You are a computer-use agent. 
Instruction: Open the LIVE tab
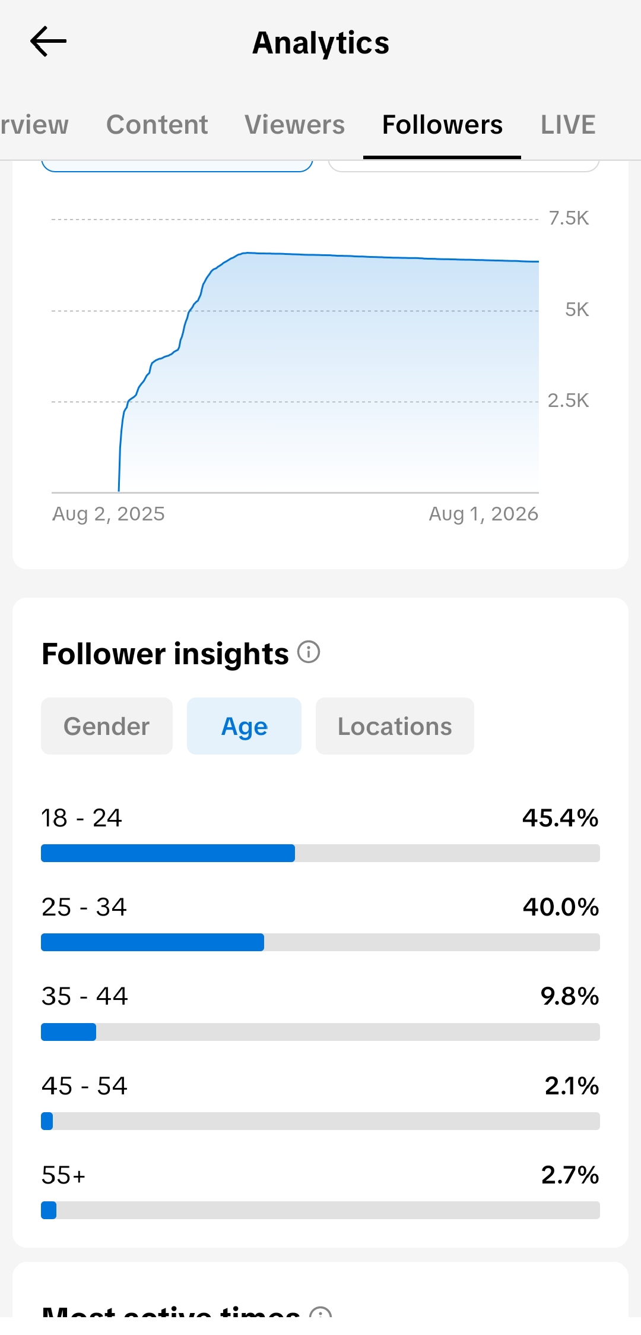pos(568,125)
